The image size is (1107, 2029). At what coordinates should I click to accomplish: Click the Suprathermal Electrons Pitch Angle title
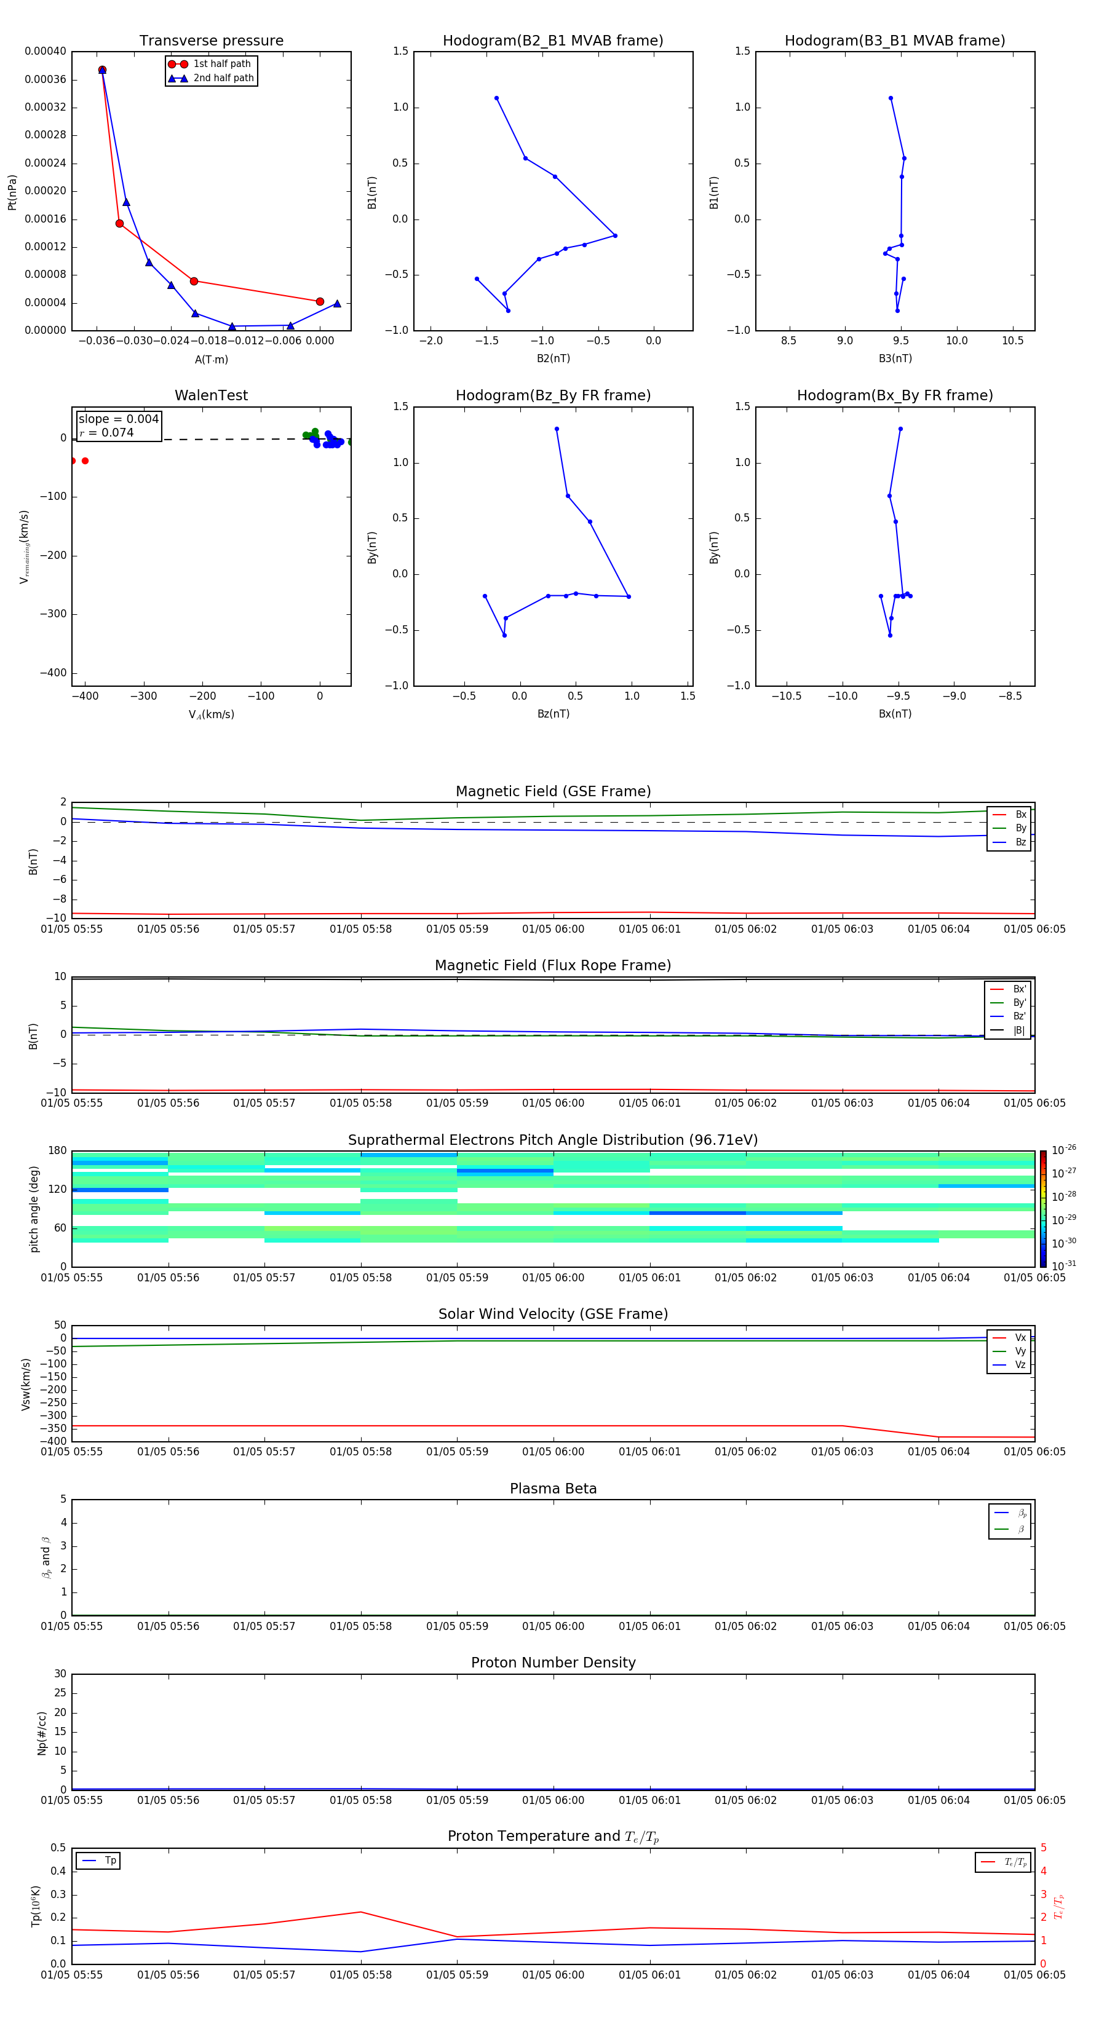[552, 1140]
